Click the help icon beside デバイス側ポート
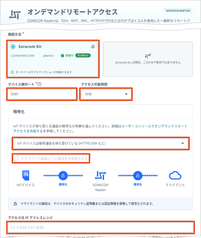201x238 pixels. coord(39,84)
